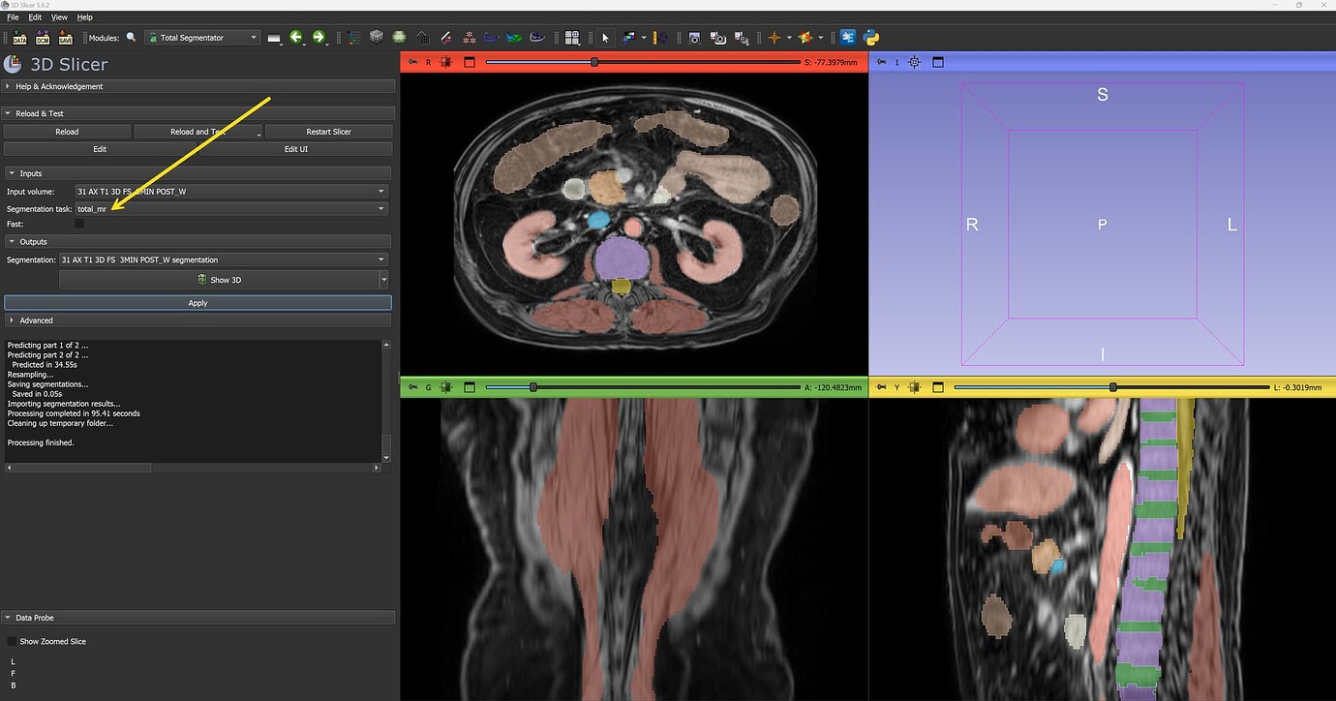The width and height of the screenshot is (1336, 701).
Task: Click the red slice view slider handle
Action: (593, 62)
